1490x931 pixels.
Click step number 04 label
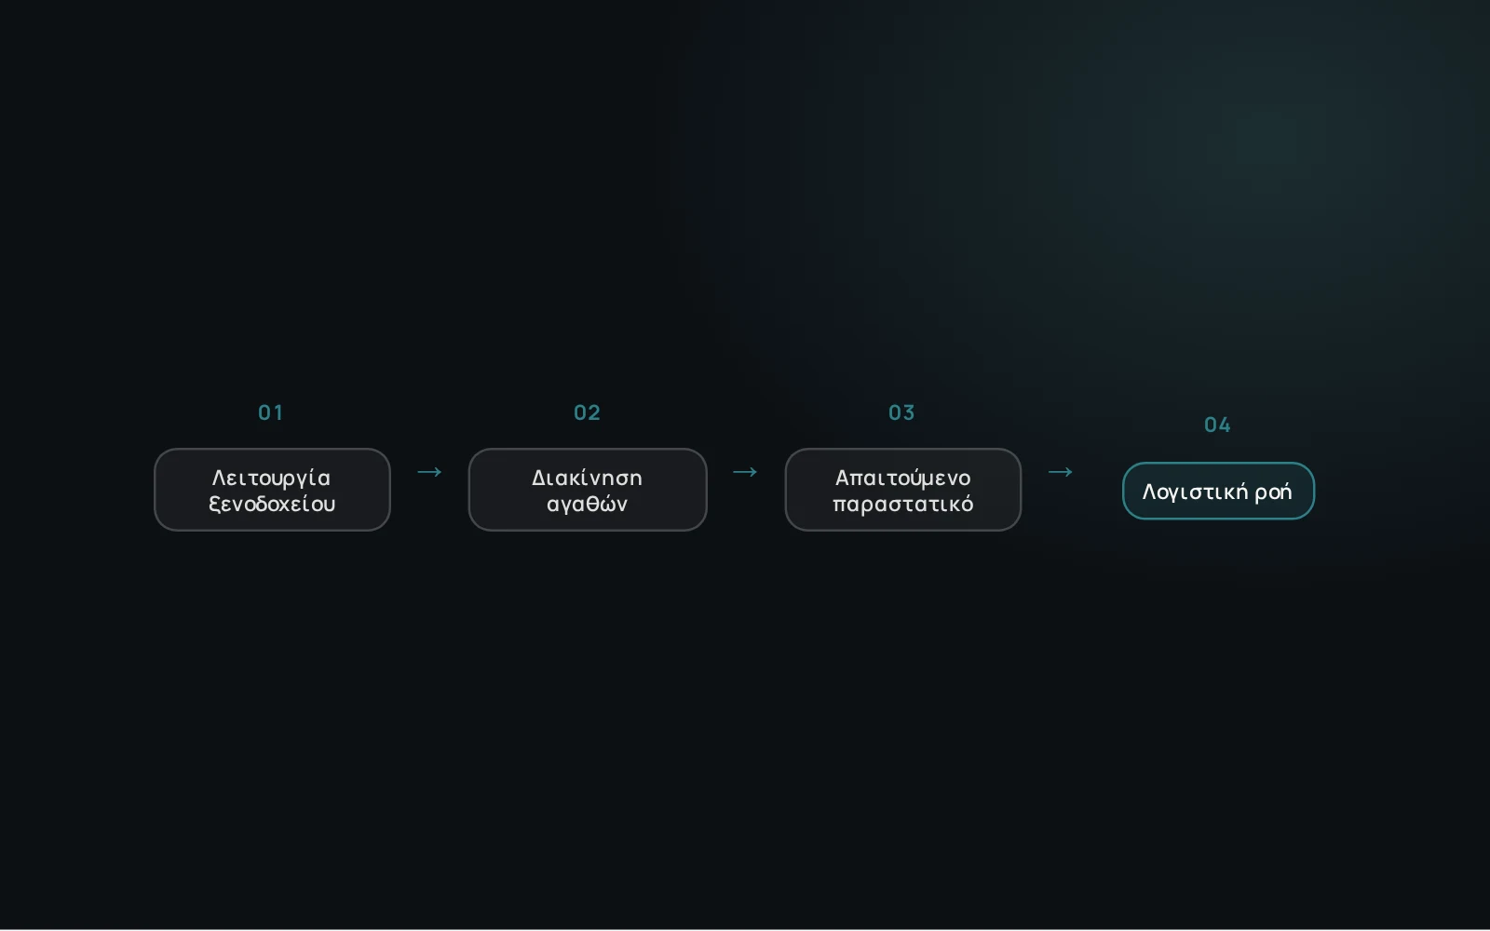[x=1217, y=425]
